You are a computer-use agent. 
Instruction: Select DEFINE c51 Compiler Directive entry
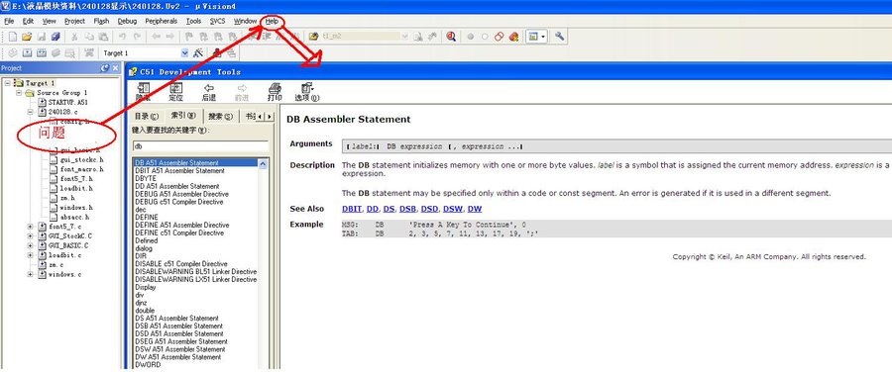pyautogui.click(x=179, y=232)
